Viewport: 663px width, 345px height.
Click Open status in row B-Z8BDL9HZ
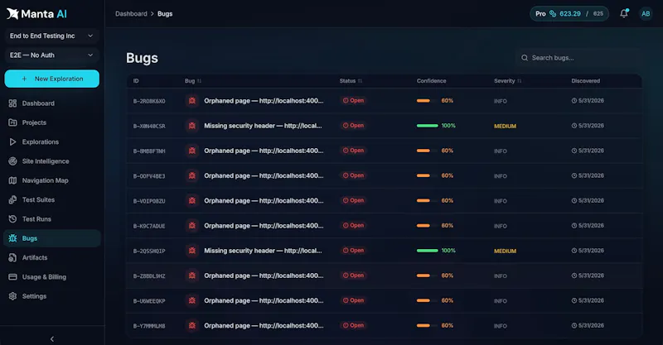(354, 276)
